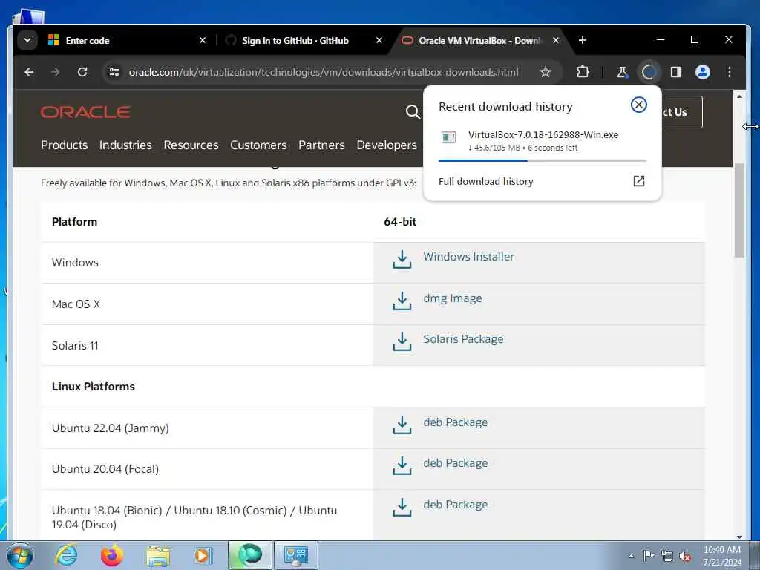Open the Partners menu
The height and width of the screenshot is (570, 760).
(321, 145)
